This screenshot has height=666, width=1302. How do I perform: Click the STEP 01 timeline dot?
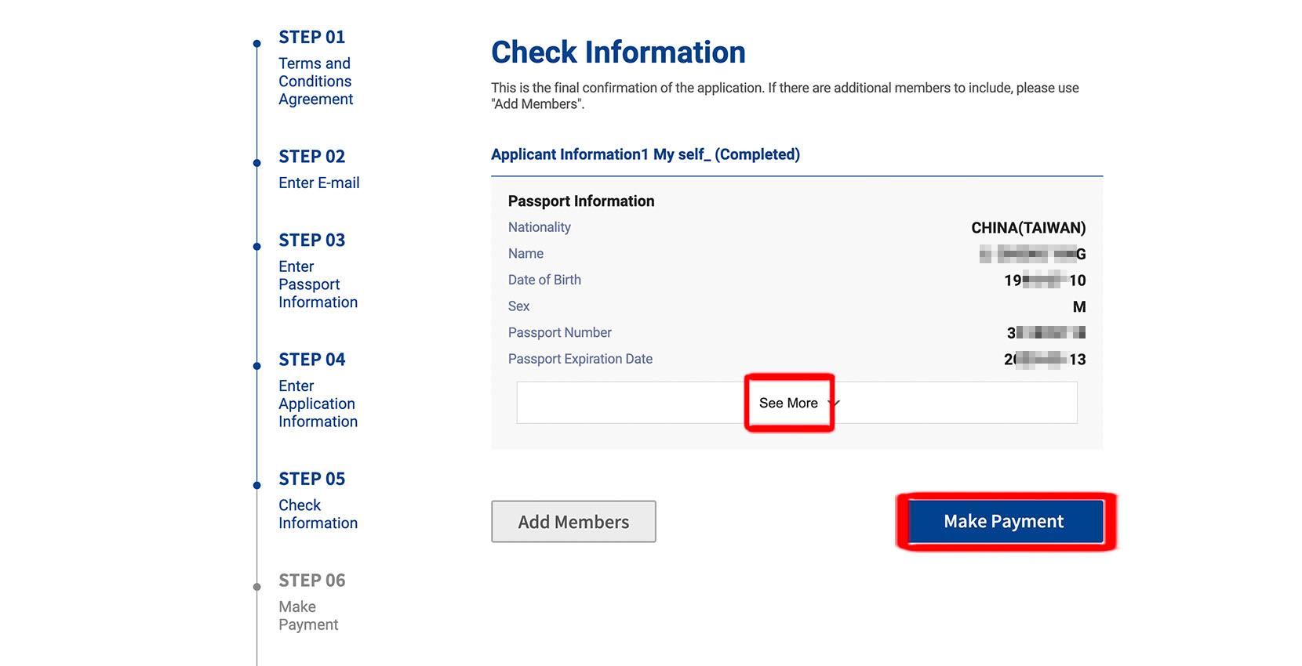coord(256,44)
